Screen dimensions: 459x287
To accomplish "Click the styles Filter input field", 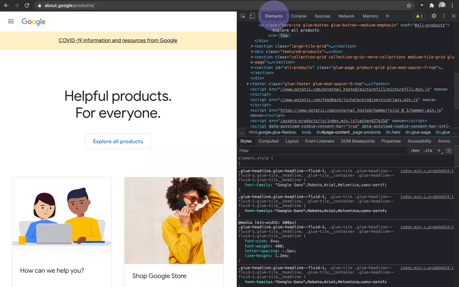I will [287, 151].
